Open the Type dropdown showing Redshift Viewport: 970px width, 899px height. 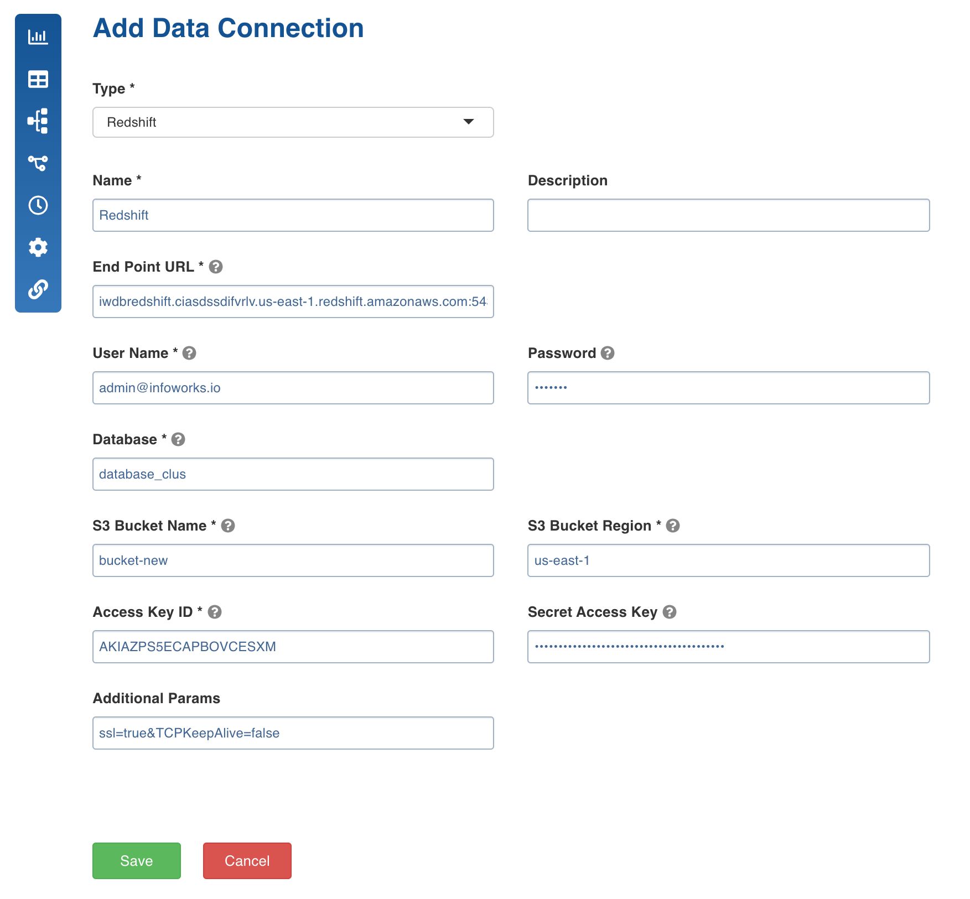[x=293, y=122]
